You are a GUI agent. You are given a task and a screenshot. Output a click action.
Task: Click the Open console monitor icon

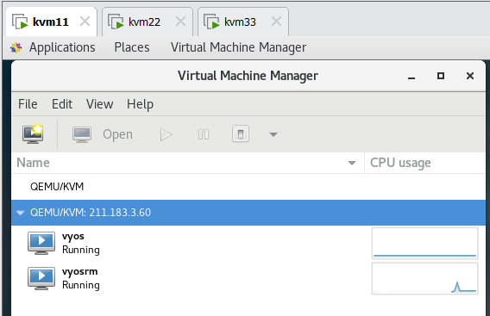point(82,134)
